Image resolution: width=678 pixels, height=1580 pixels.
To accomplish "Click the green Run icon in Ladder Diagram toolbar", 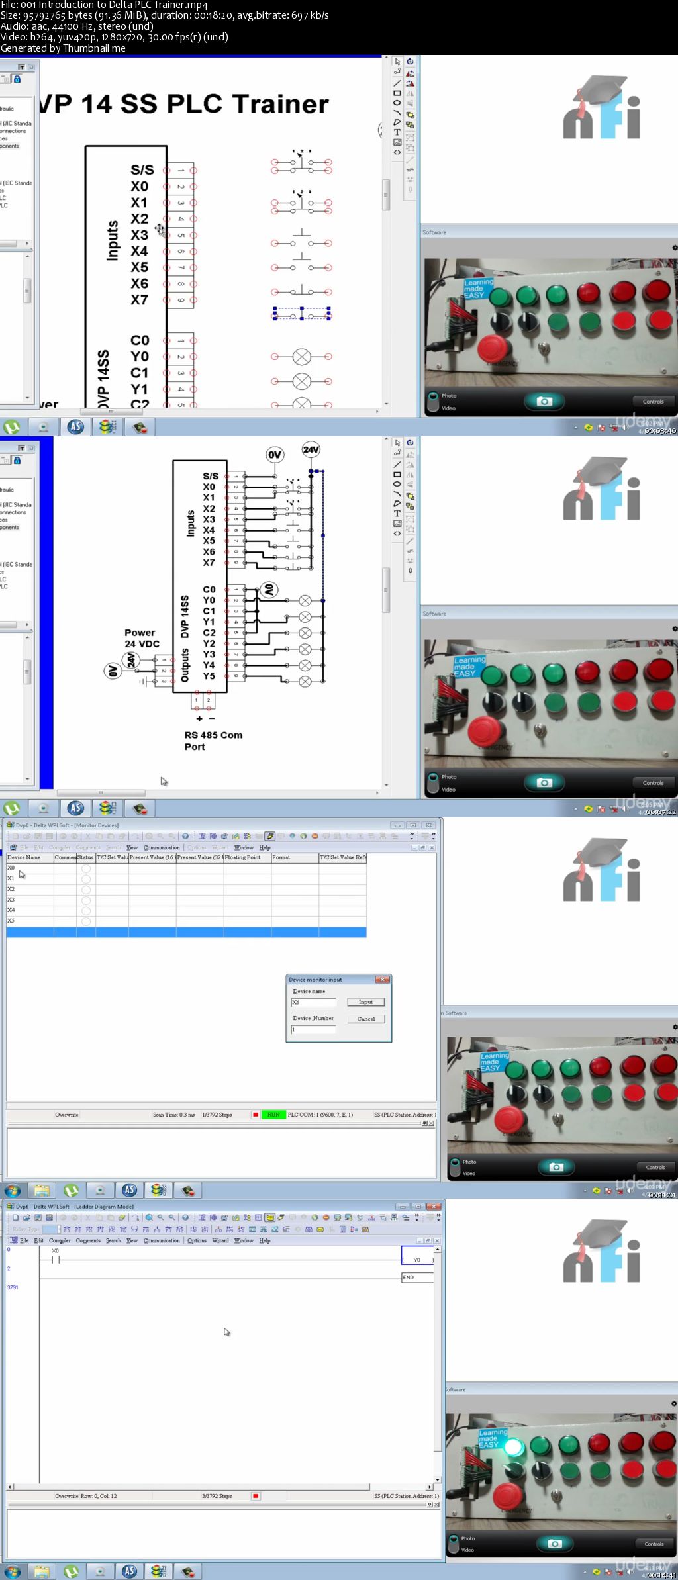I will (315, 1217).
